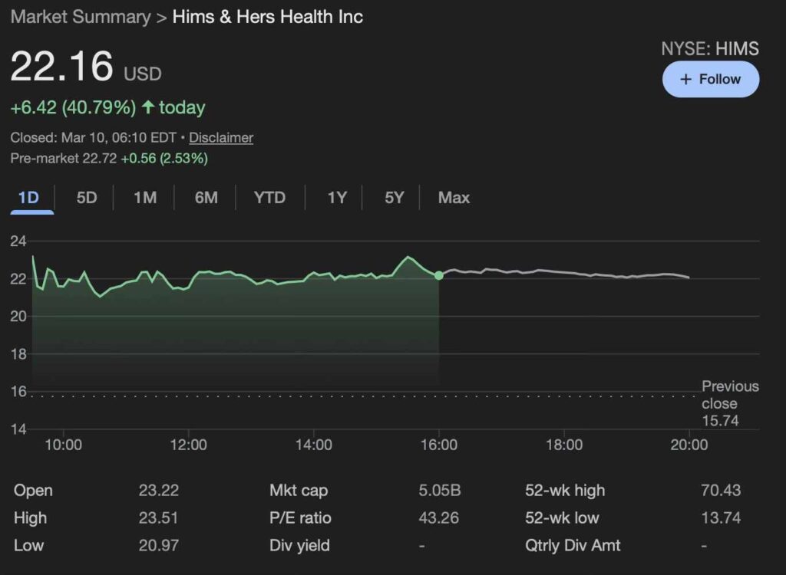Viewport: 786px width, 575px height.
Task: Click the Market Summary breadcrumb
Action: click(81, 17)
